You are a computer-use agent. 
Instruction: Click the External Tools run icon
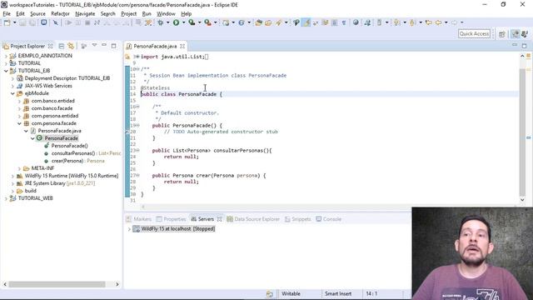[207, 22]
